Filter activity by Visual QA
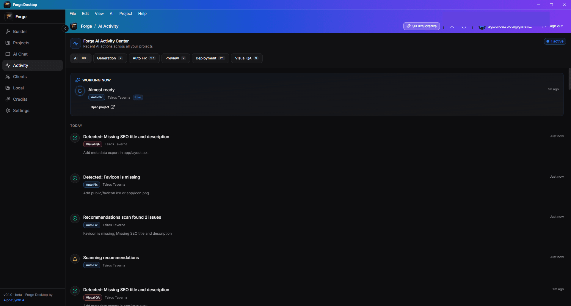571x306 pixels. [x=247, y=58]
